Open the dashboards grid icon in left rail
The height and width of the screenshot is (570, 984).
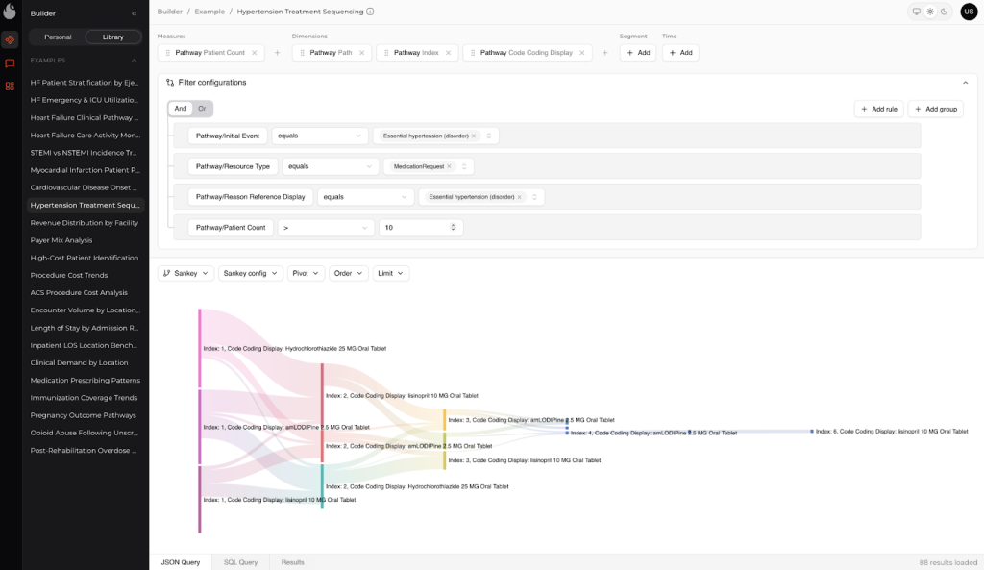10,87
